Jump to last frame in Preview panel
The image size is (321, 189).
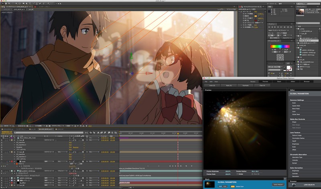[281, 27]
